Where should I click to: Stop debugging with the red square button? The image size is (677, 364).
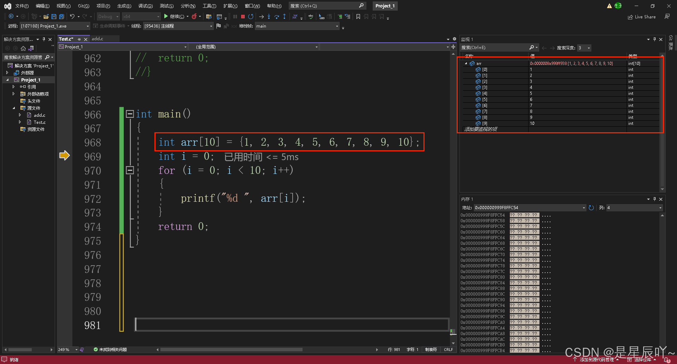243,17
